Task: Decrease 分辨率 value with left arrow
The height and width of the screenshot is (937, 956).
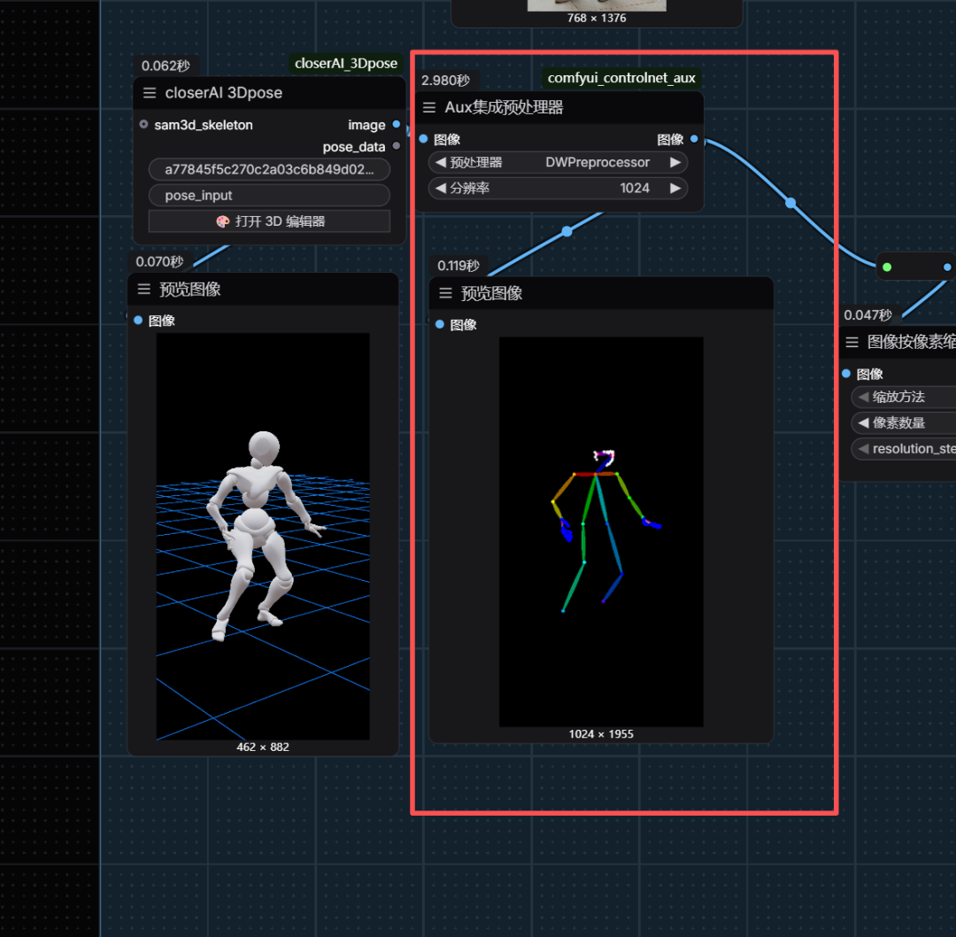Action: (x=441, y=188)
